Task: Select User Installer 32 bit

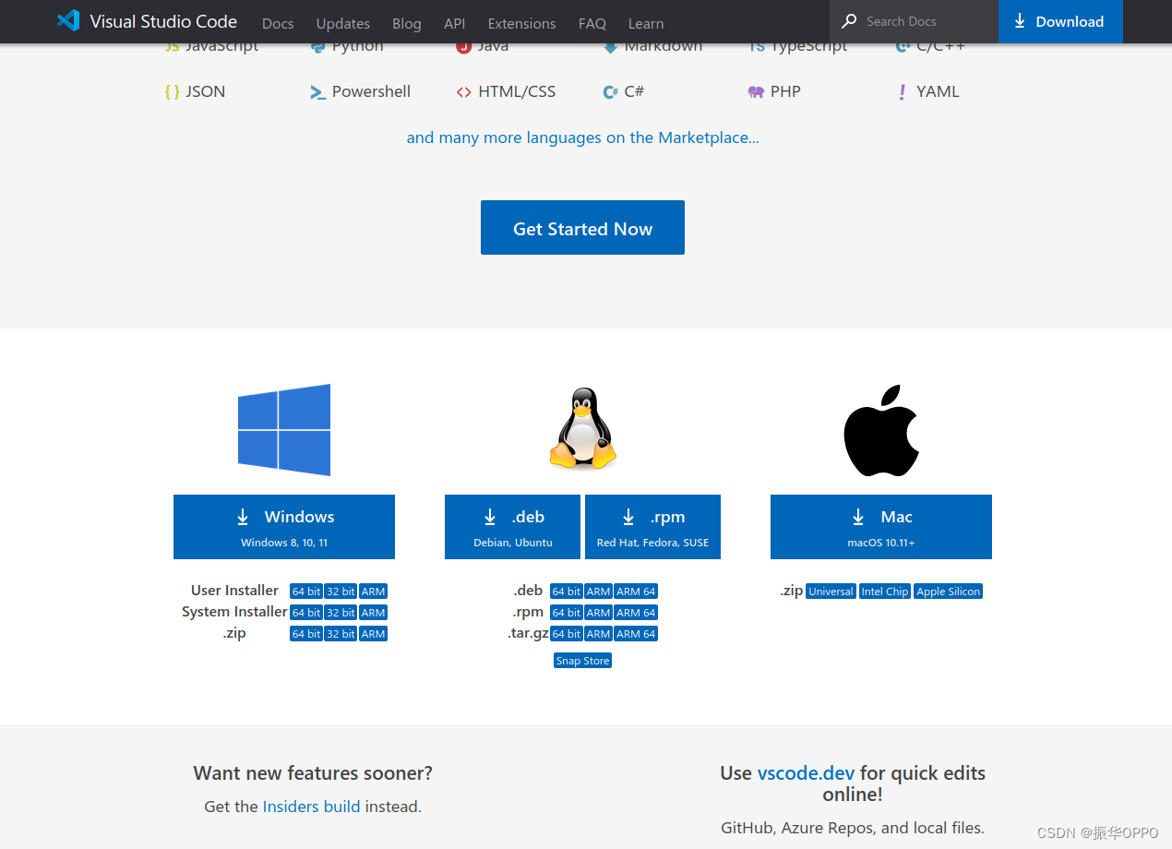Action: pos(341,592)
